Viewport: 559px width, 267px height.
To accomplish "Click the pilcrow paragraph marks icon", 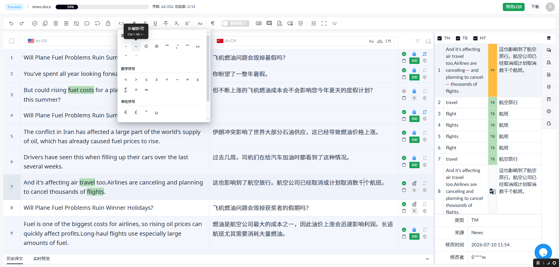I will [x=213, y=24].
